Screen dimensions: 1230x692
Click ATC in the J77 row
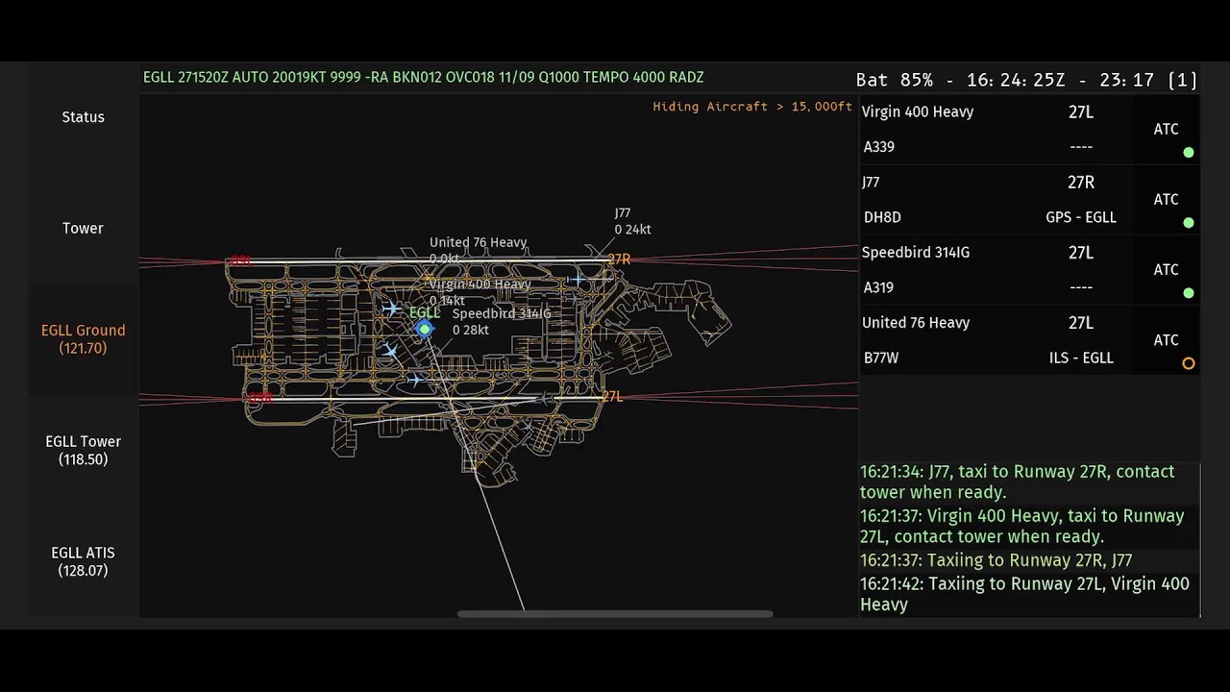click(1166, 200)
